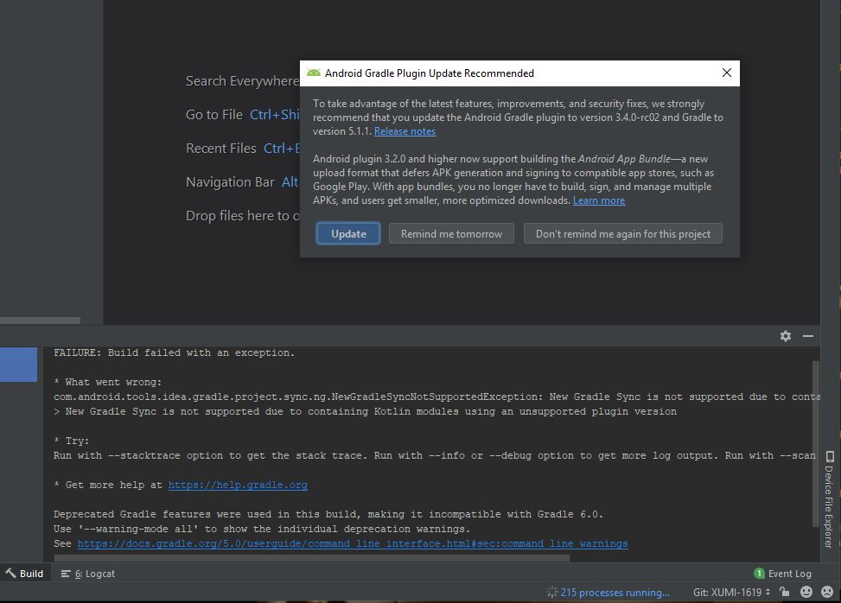
Task: Open the Device File Explorer side panel
Action: tap(828, 498)
